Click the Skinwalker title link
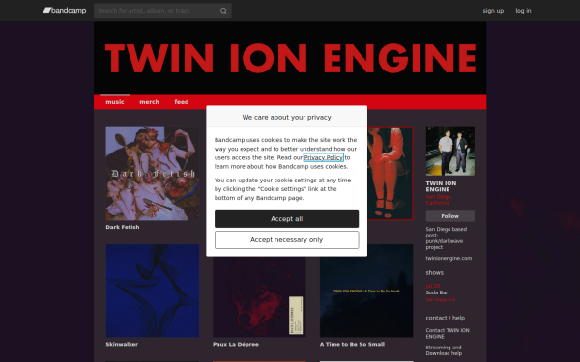 coord(122,344)
